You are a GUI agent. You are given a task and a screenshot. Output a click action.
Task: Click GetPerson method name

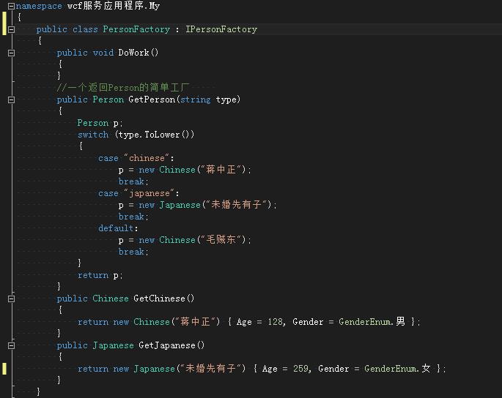pos(152,99)
